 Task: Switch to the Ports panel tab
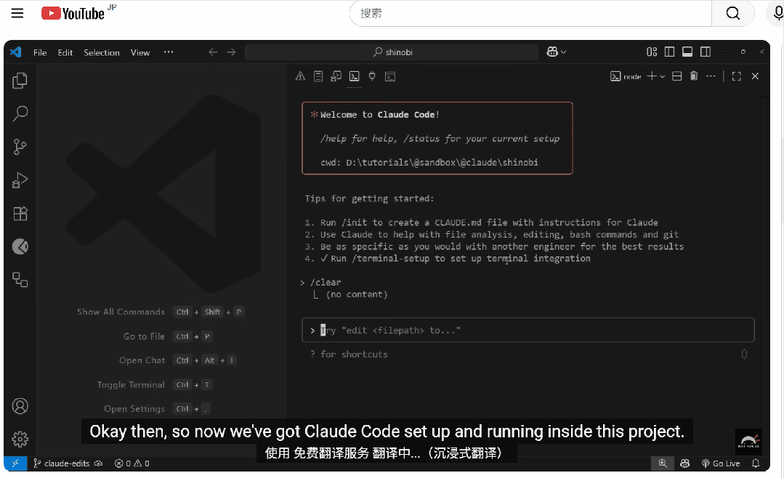[372, 76]
